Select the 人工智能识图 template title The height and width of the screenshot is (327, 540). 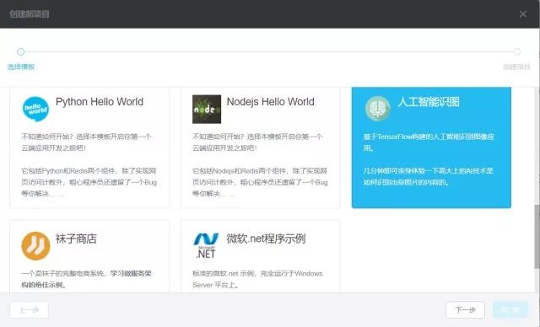pos(429,102)
